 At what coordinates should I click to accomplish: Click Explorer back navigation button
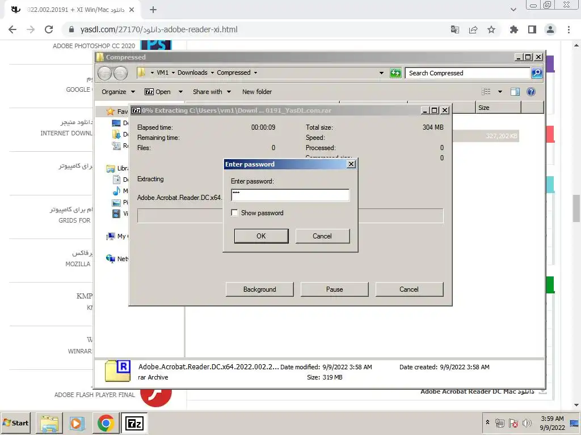click(x=105, y=73)
